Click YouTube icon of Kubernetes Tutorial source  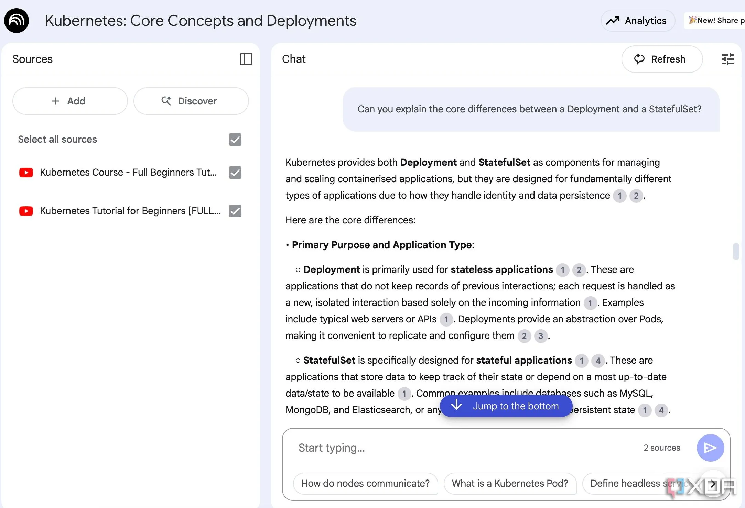[x=26, y=211]
